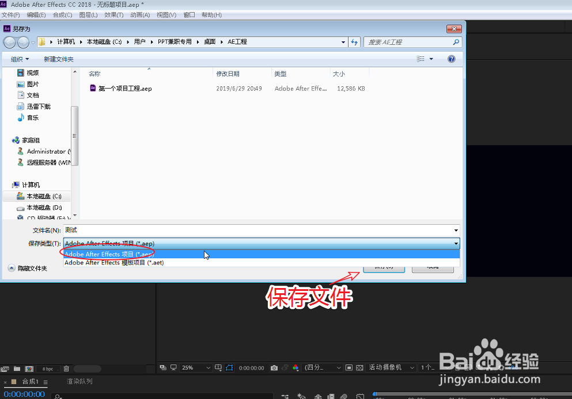The width and height of the screenshot is (572, 399).
Task: Open the 图层(L) menu
Action: pos(88,15)
